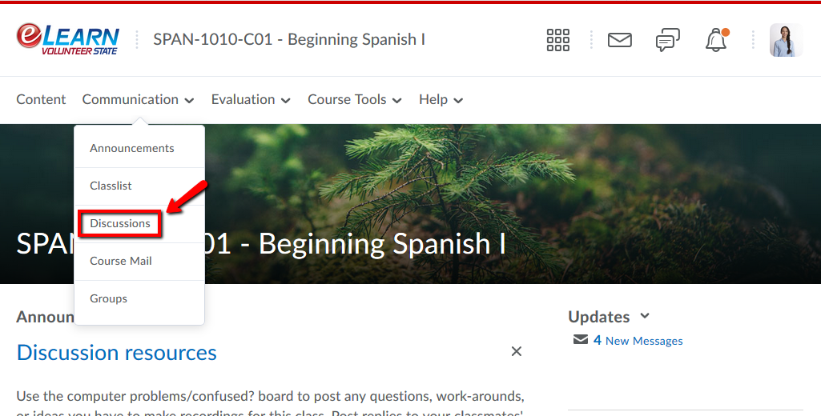Open the Discussion resources announcement link

point(117,353)
